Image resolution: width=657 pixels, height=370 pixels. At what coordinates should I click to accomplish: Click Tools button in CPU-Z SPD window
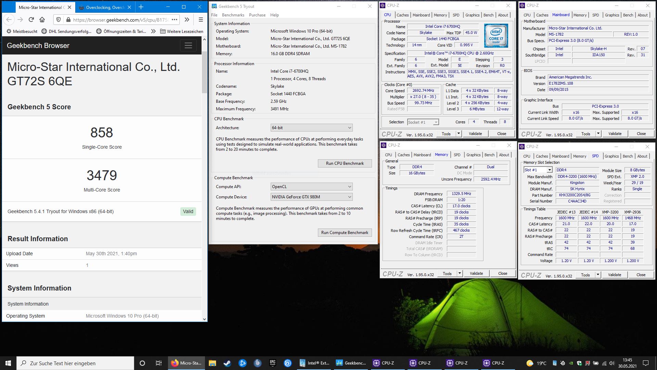click(x=585, y=275)
